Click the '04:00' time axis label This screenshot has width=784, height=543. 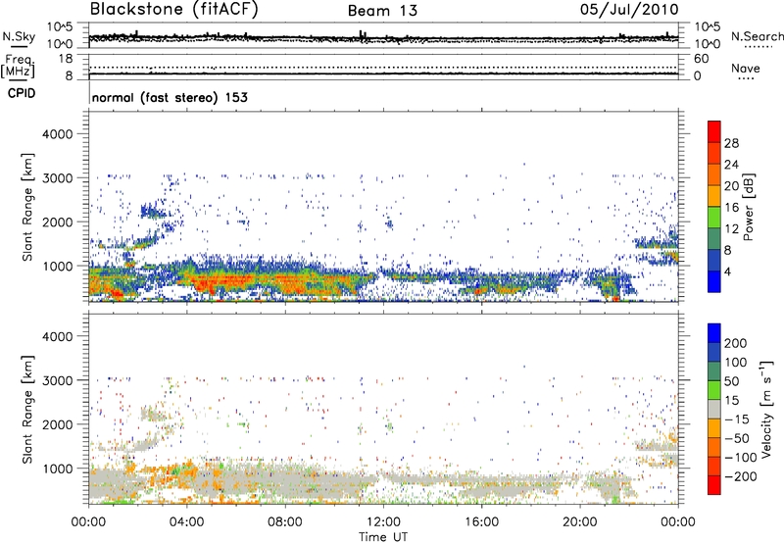pos(187,521)
